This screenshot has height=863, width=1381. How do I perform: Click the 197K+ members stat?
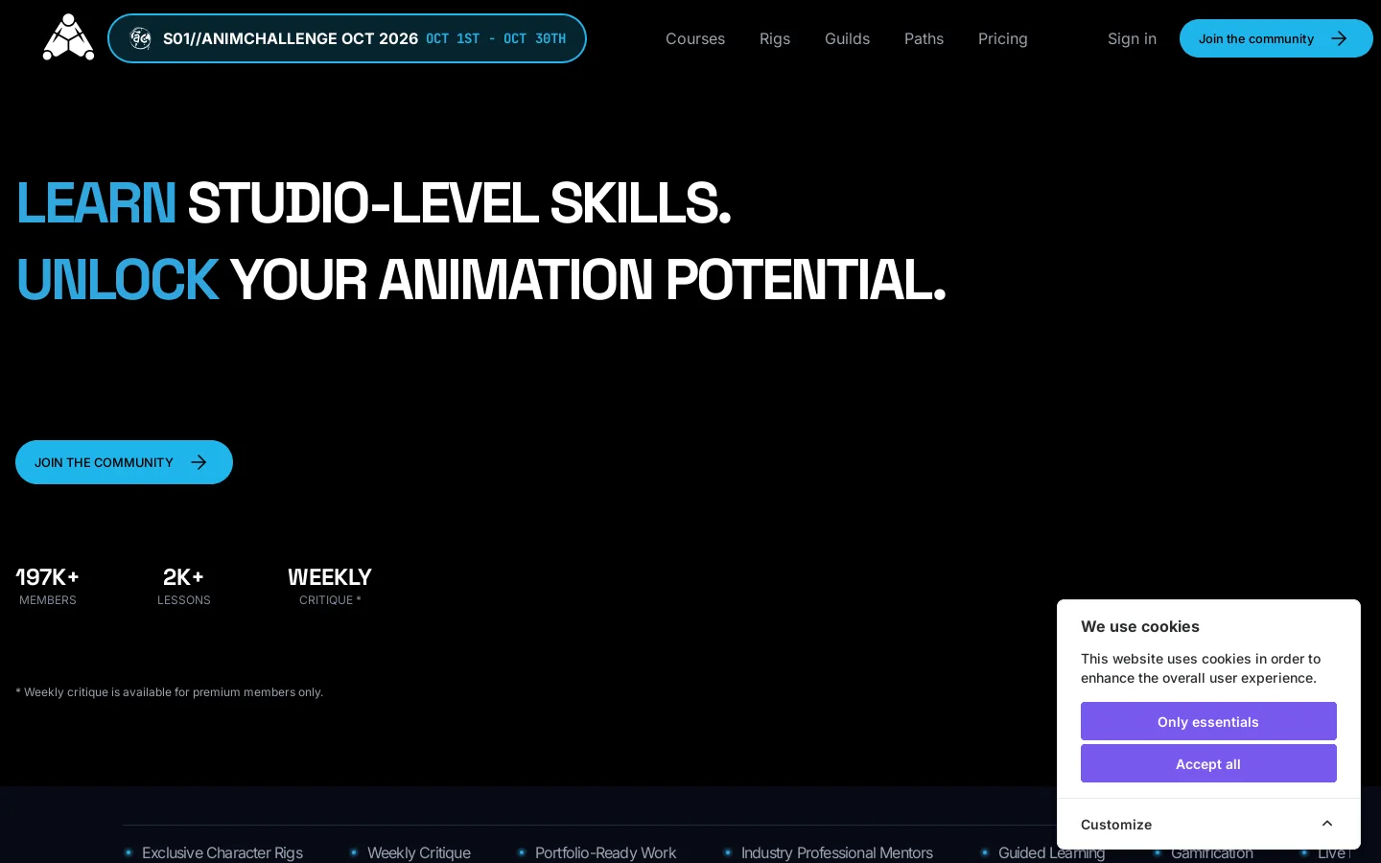click(48, 586)
